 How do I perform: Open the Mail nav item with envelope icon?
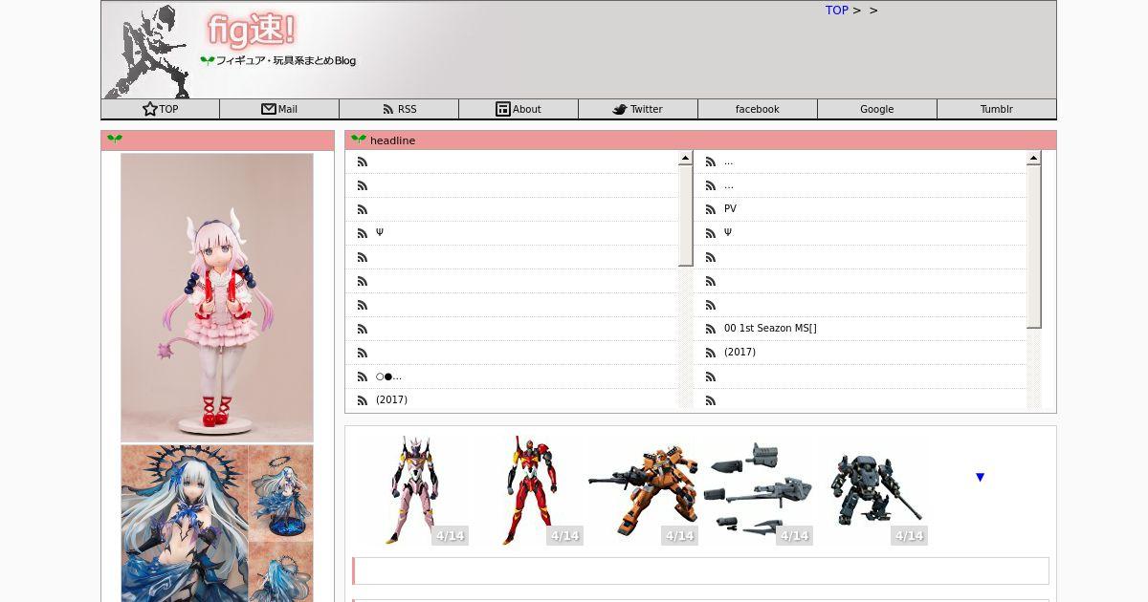(x=279, y=109)
